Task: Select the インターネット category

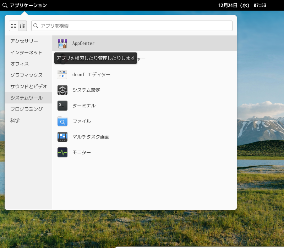Action: 28,52
